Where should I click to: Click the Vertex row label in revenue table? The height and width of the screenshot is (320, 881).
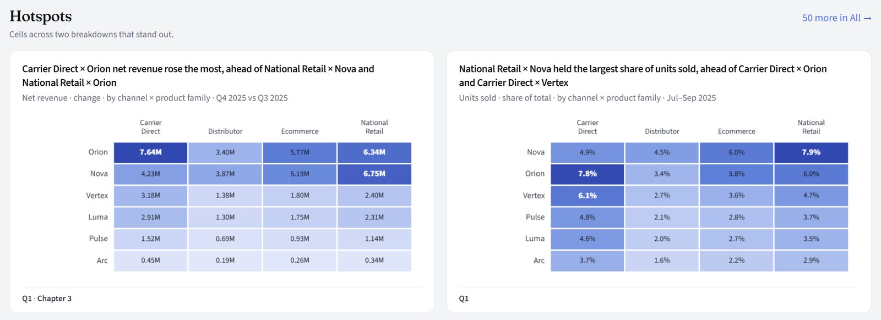pos(97,196)
